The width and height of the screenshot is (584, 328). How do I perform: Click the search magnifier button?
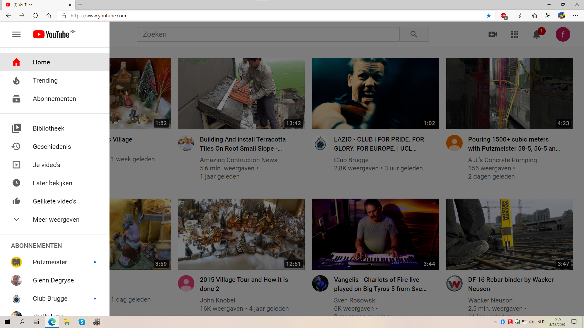[414, 34]
